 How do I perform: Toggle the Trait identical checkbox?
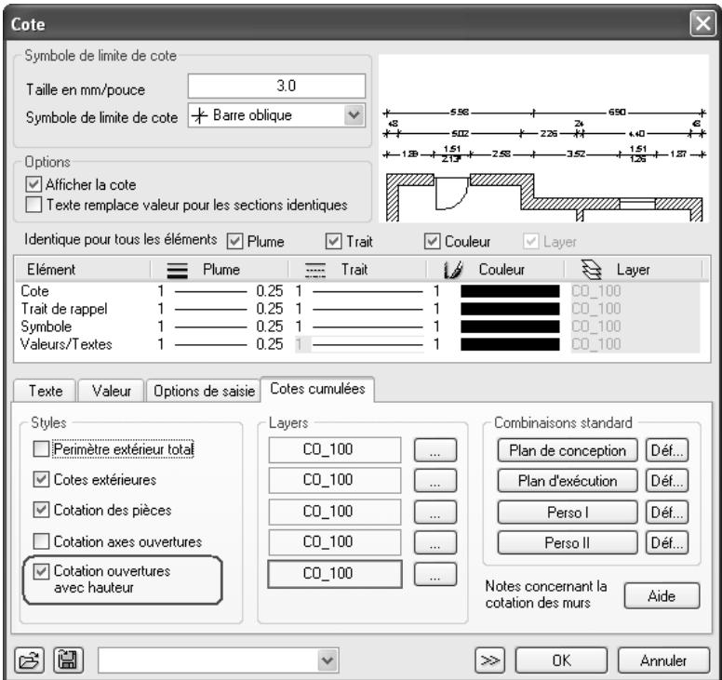[x=333, y=241]
